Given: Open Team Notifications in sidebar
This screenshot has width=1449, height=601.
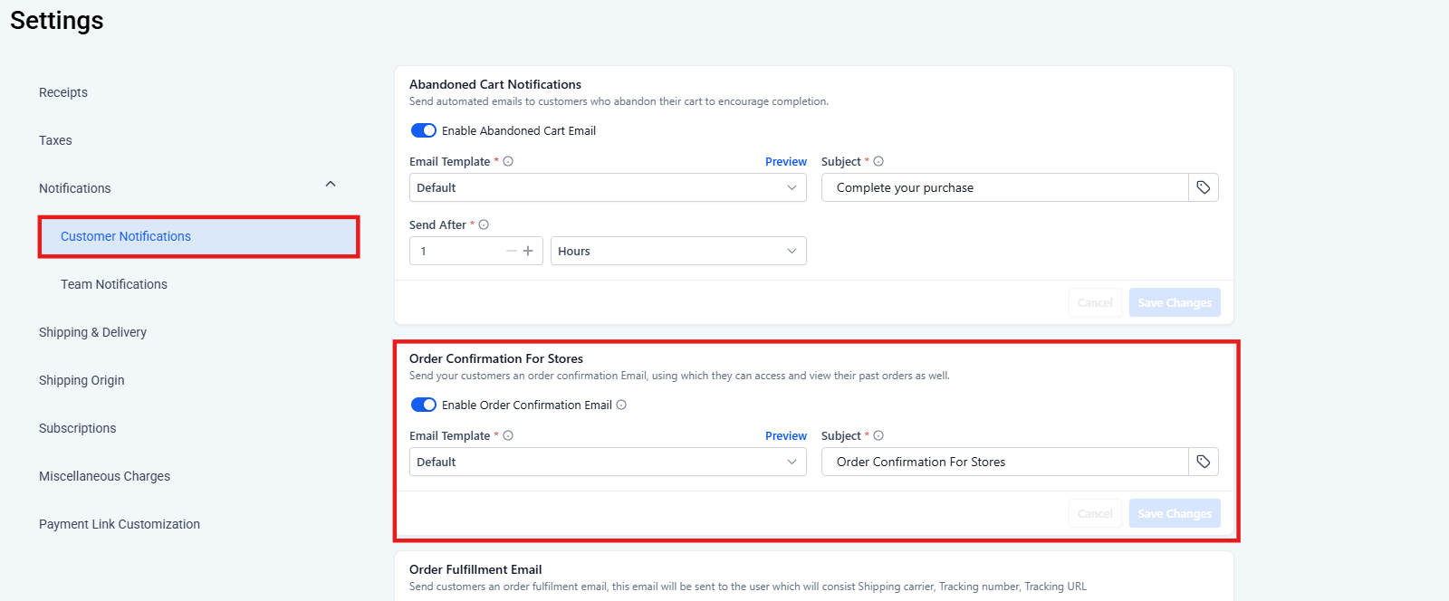Looking at the screenshot, I should pyautogui.click(x=114, y=284).
